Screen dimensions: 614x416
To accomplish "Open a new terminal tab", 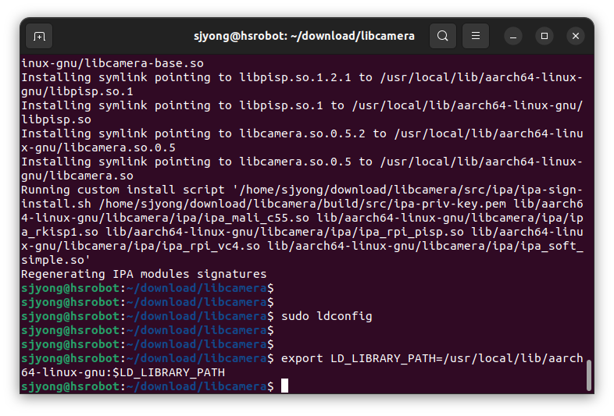I will 39,37.
